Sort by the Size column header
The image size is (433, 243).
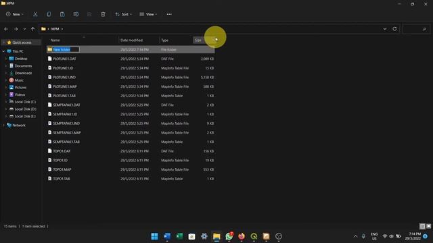click(198, 40)
